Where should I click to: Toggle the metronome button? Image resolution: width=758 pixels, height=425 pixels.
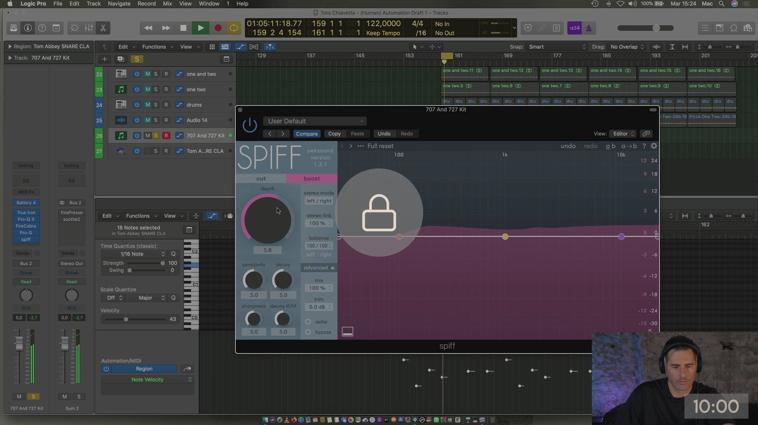coord(589,28)
